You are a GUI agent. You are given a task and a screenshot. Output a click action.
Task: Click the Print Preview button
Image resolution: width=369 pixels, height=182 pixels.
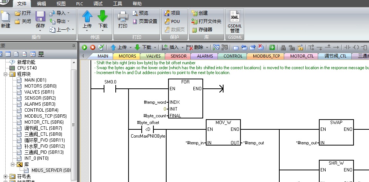141,13
